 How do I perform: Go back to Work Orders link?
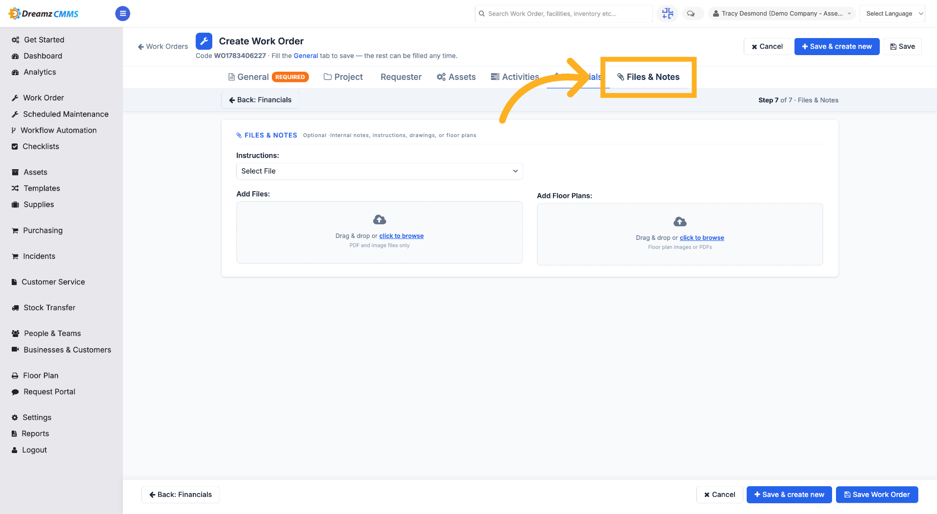(163, 46)
